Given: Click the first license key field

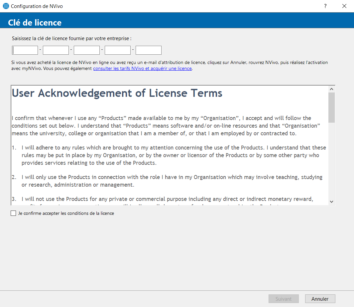Looking at the screenshot, I should tap(25, 50).
